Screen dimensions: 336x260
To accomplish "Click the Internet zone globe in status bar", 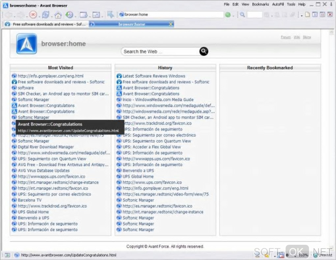I will [x=315, y=255].
